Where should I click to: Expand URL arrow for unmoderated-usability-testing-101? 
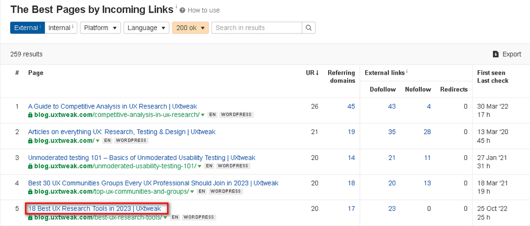tap(199, 166)
